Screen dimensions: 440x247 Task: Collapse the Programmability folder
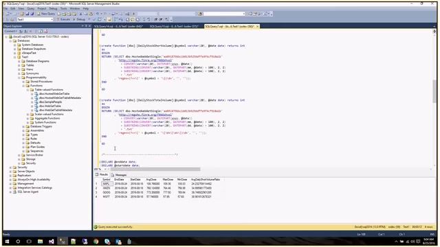[x=19, y=78]
